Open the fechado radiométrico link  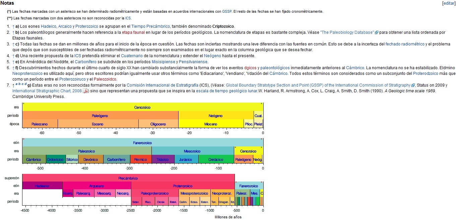405,44
